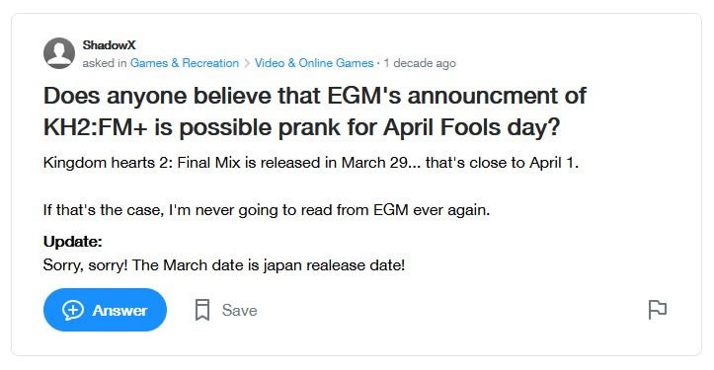Image resolution: width=714 pixels, height=370 pixels.
Task: Click the '1 decade ago' timestamp
Action: pos(420,63)
